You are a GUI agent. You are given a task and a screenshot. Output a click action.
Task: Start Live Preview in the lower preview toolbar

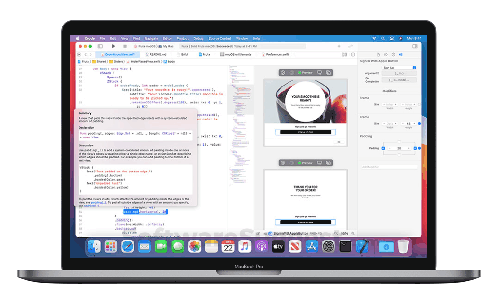tap(283, 163)
